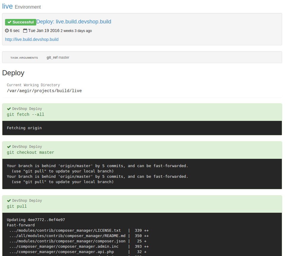Visit http://live.build.devshop.build URL
Screen dimensions: 286x256
point(32,39)
